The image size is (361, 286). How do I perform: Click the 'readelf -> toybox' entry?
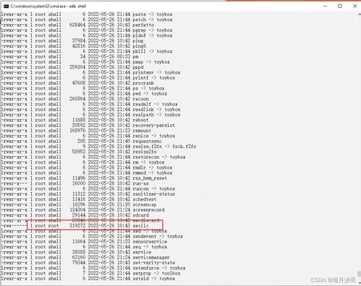coord(155,104)
